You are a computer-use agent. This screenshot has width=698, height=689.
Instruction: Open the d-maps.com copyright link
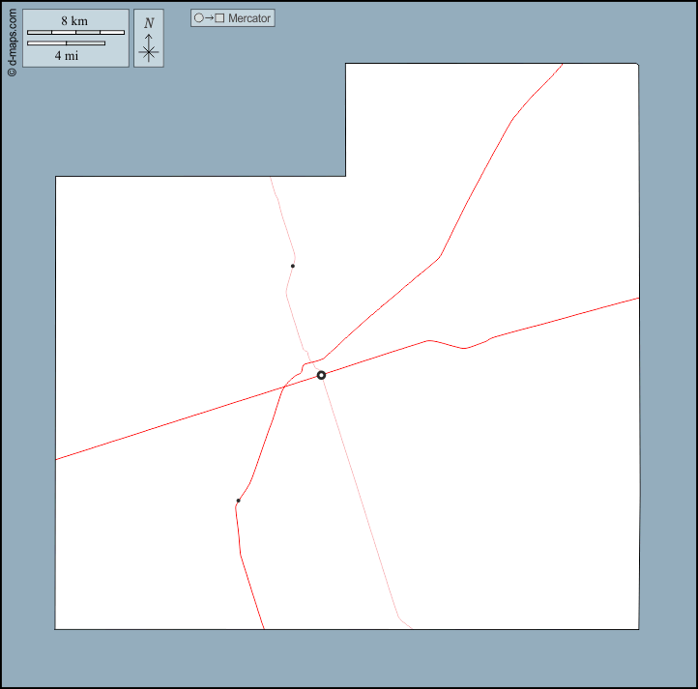point(11,40)
